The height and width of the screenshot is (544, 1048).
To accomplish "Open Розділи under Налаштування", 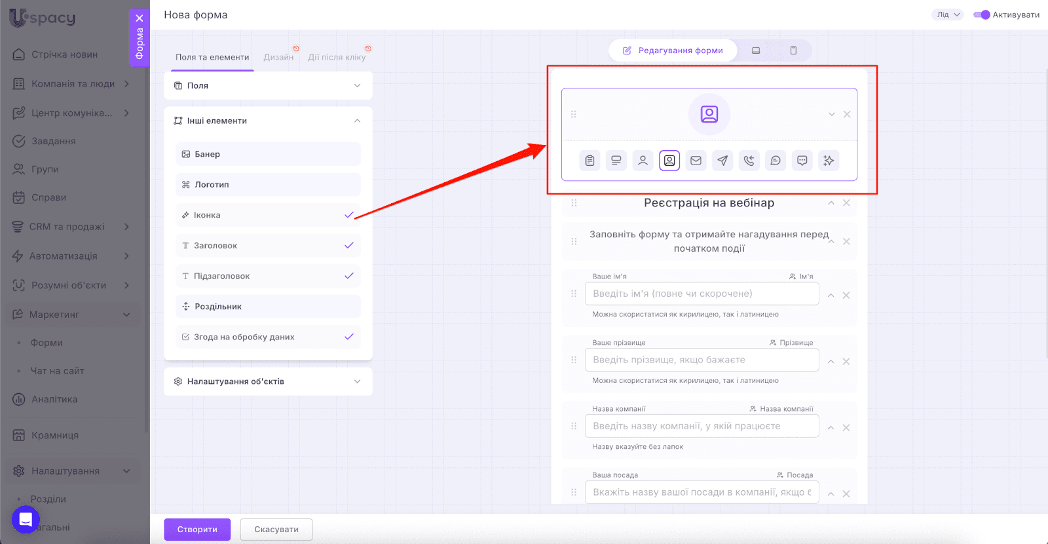I will point(48,499).
